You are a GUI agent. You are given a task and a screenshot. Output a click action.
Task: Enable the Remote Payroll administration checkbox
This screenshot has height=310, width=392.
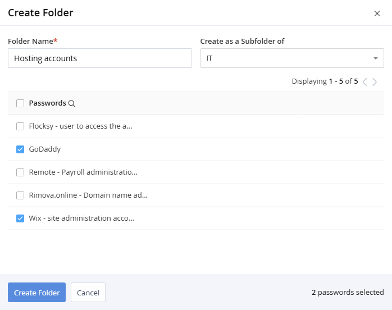[20, 172]
